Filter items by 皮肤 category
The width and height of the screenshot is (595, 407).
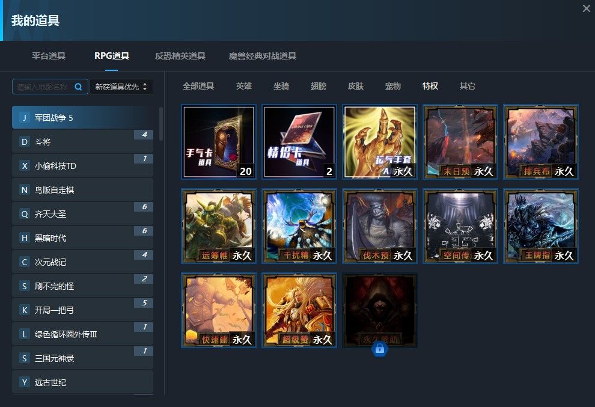(x=356, y=86)
